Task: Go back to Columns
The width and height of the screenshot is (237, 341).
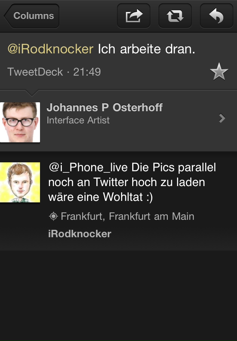Action: [32, 16]
